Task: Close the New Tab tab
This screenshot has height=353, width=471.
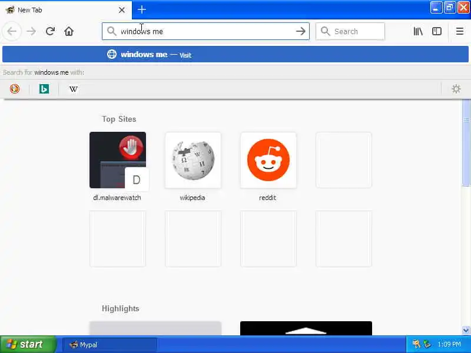Action: [x=122, y=10]
